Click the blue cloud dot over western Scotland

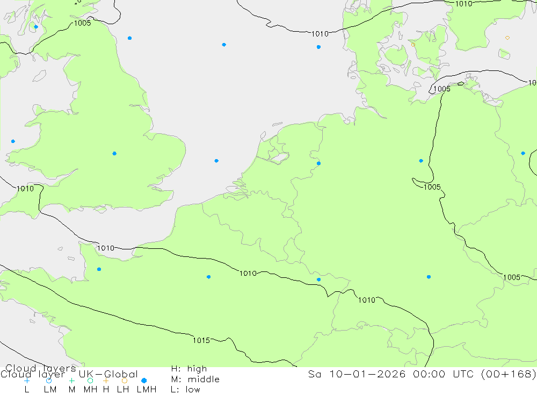36,27
